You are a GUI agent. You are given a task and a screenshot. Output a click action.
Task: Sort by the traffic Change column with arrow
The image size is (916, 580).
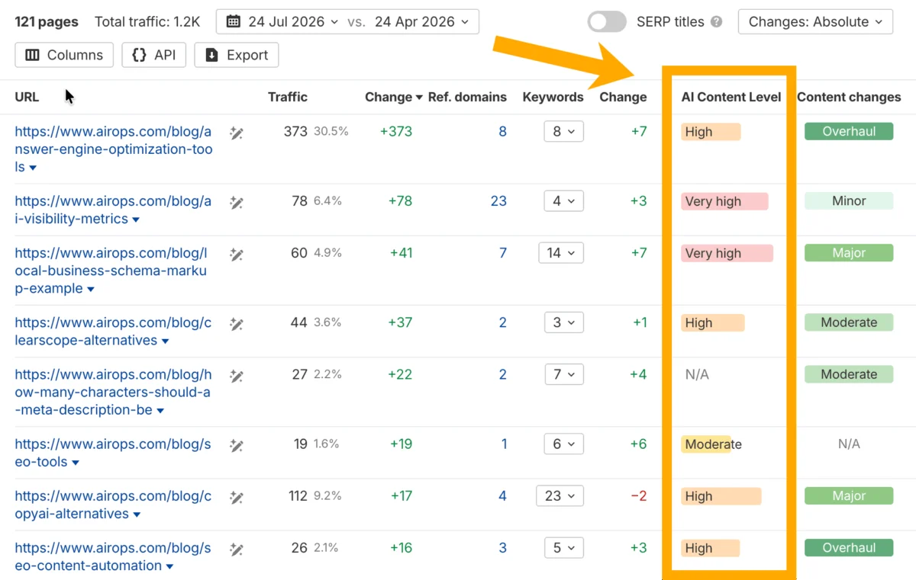tap(394, 97)
